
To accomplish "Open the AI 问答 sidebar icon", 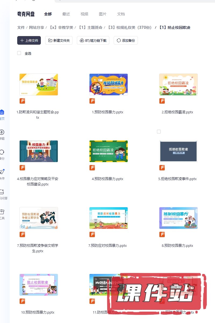I will point(2,192).
